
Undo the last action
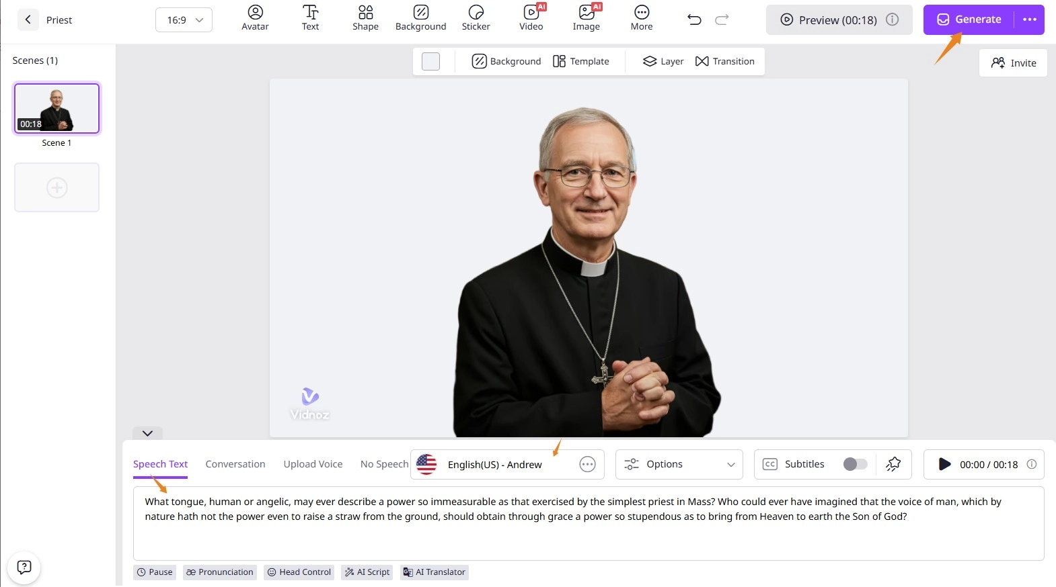pyautogui.click(x=694, y=19)
